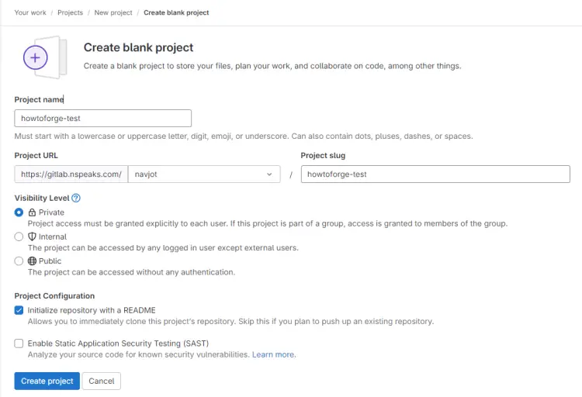Open the navjot namespace dropdown
This screenshot has height=397, width=582.
tap(203, 174)
